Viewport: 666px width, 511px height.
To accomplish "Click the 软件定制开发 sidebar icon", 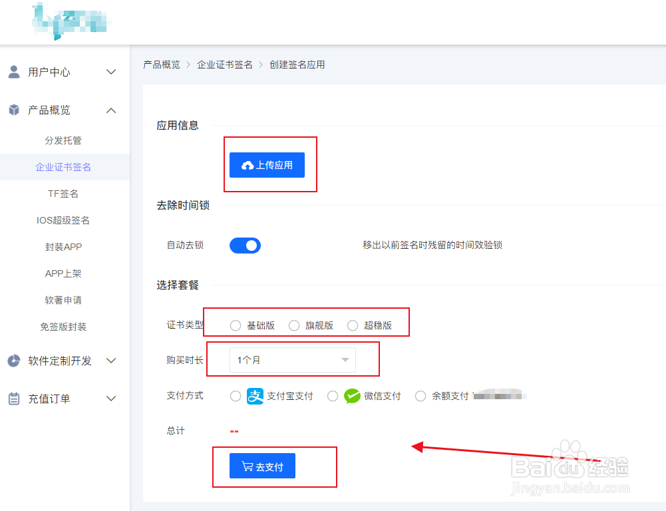I will 15,361.
